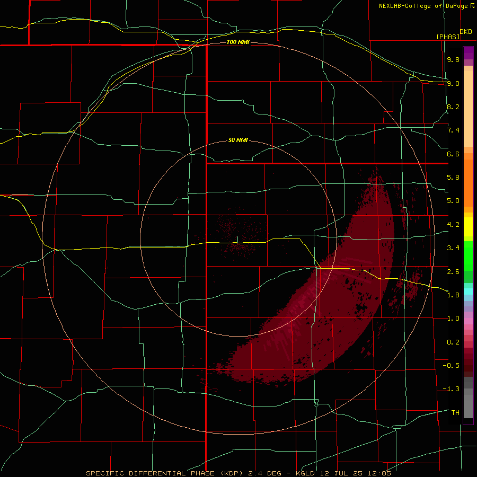Click the 7.4 scale value

pos(453,130)
